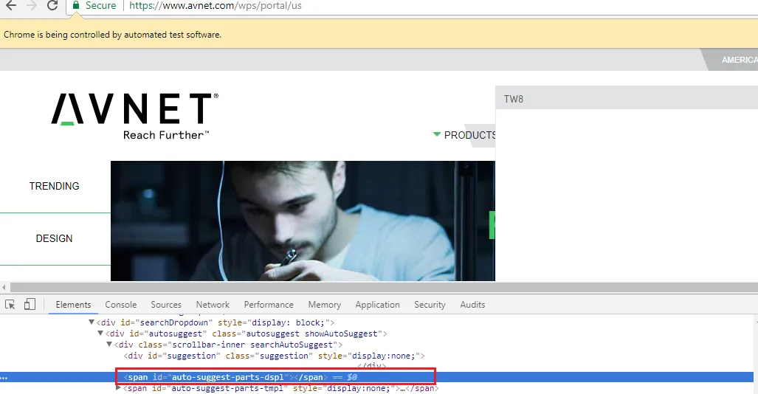
Task: Switch to the Security tab
Action: (430, 305)
